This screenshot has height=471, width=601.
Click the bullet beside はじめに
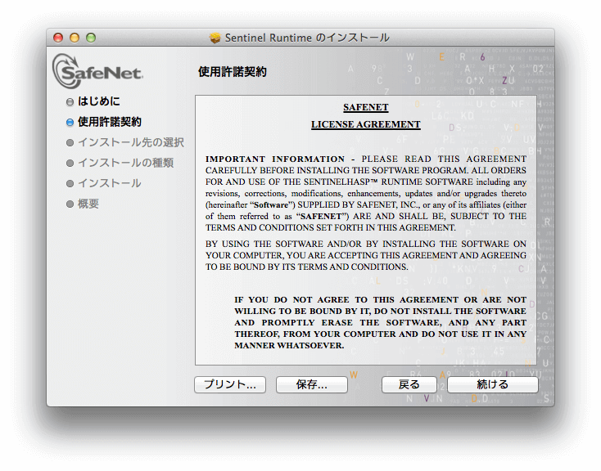(x=70, y=102)
